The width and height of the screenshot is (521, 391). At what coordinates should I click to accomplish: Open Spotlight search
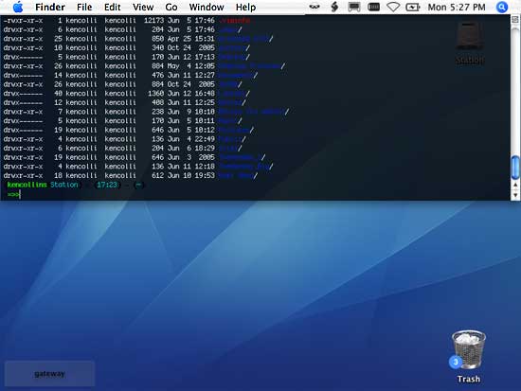pos(502,7)
